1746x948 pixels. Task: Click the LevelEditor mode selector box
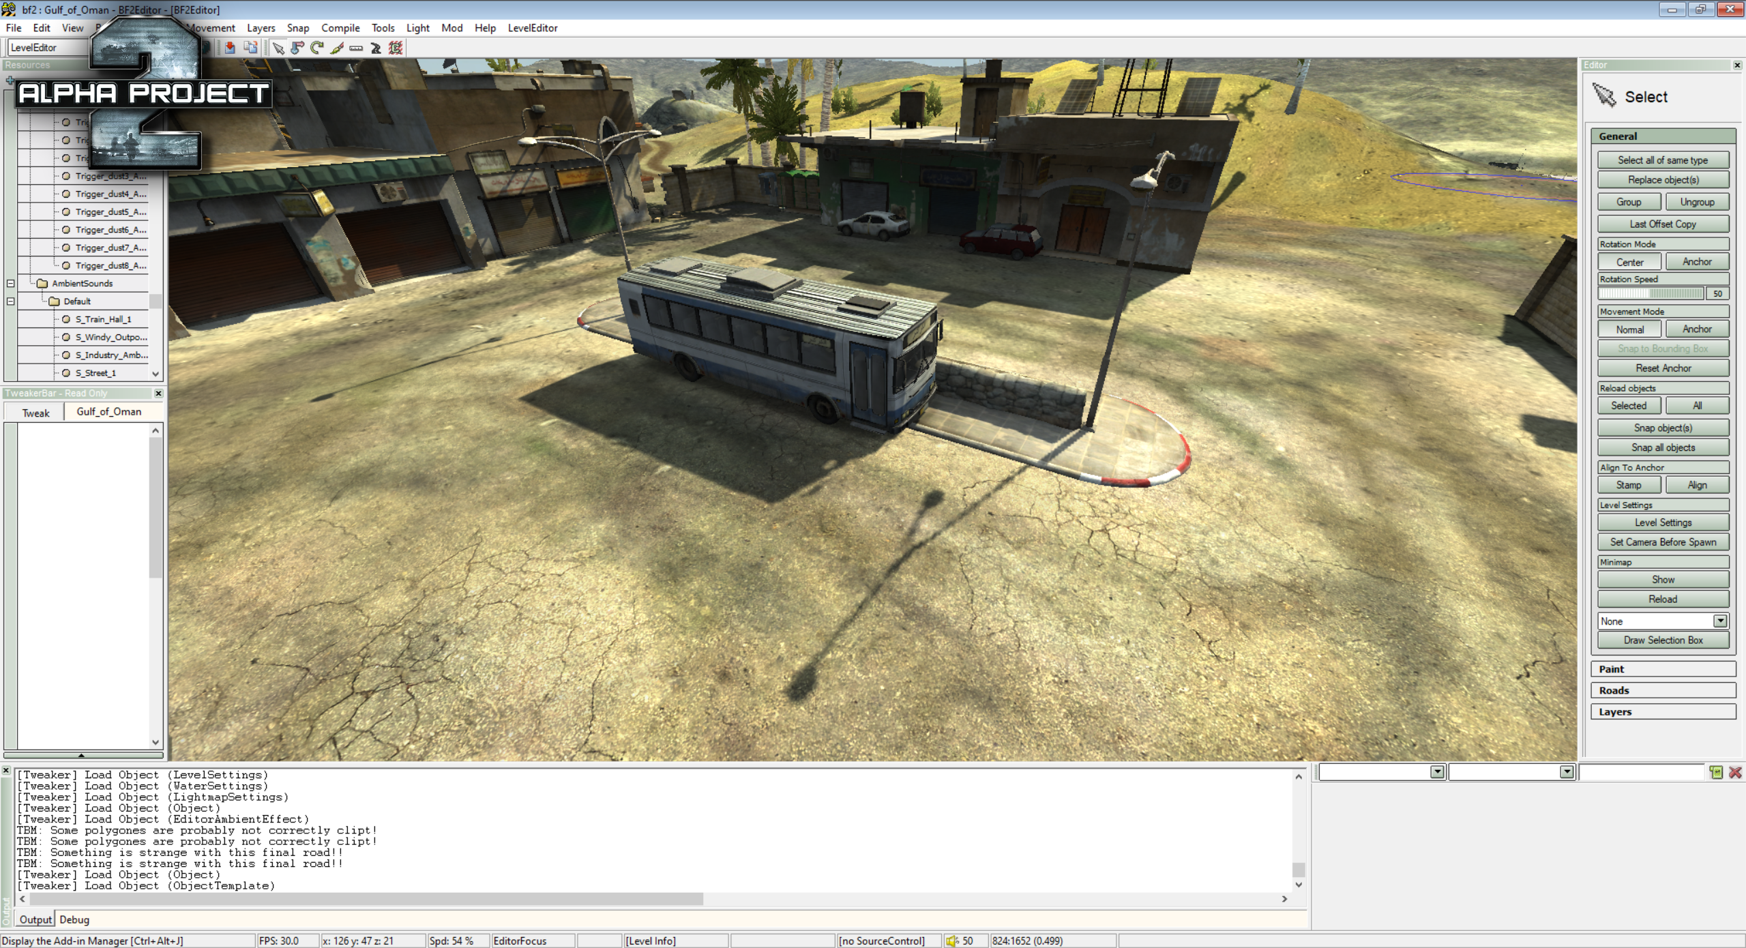[x=48, y=48]
